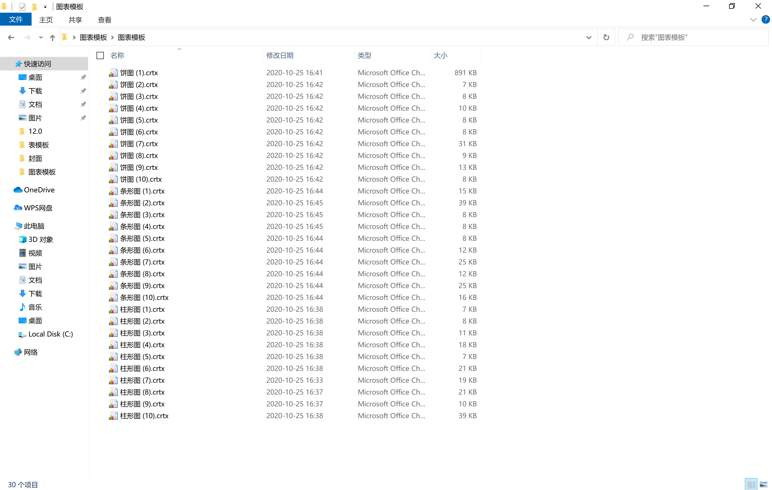The image size is (772, 490).
Task: Unpin 桌面 using its pin icon
Action: 83,77
